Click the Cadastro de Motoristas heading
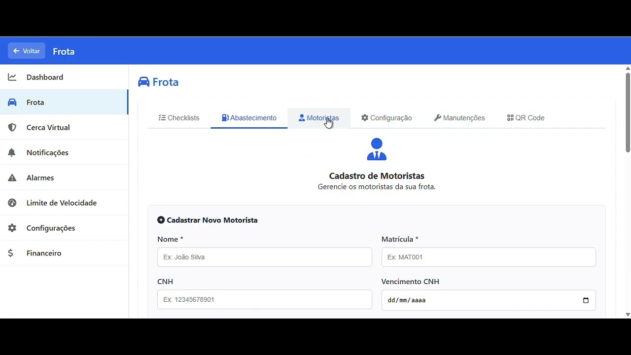 click(x=377, y=176)
